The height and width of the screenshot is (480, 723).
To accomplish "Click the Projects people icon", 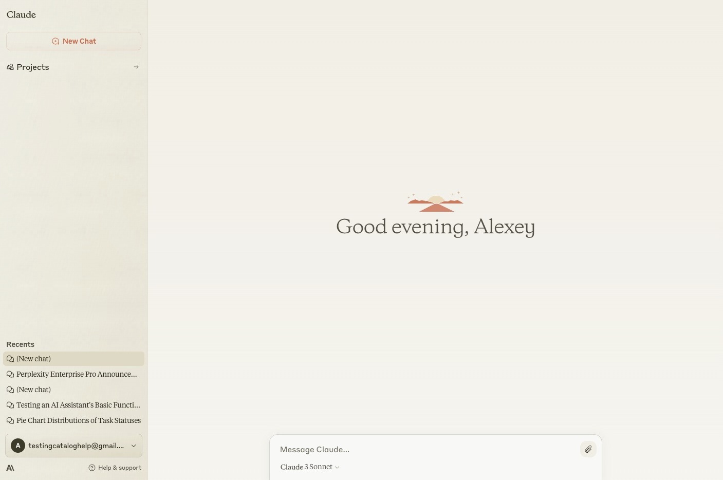I will coord(10,67).
